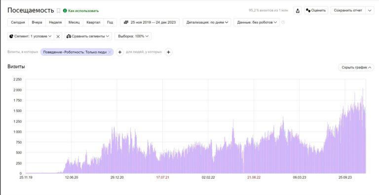The height and width of the screenshot is (195, 379).
Task: Click the 12.06.20 axis date label
Action: coord(71,178)
